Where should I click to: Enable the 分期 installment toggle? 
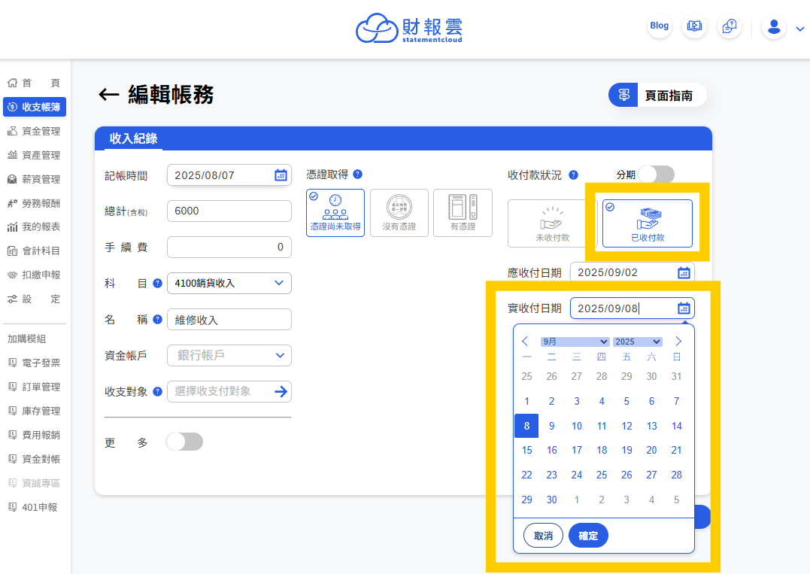point(656,175)
